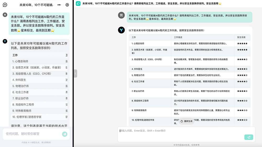The width and height of the screenshot is (262, 147).
Task: Click the five-star rating for 心理咨询师
Action: click(242, 43)
